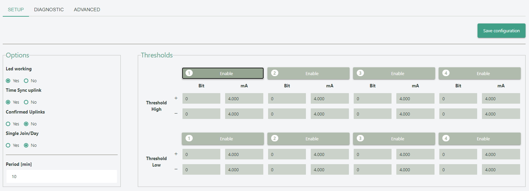Screen dimensions: 529x191
Task: Enable Threshold High channel 3
Action: [x=394, y=73]
